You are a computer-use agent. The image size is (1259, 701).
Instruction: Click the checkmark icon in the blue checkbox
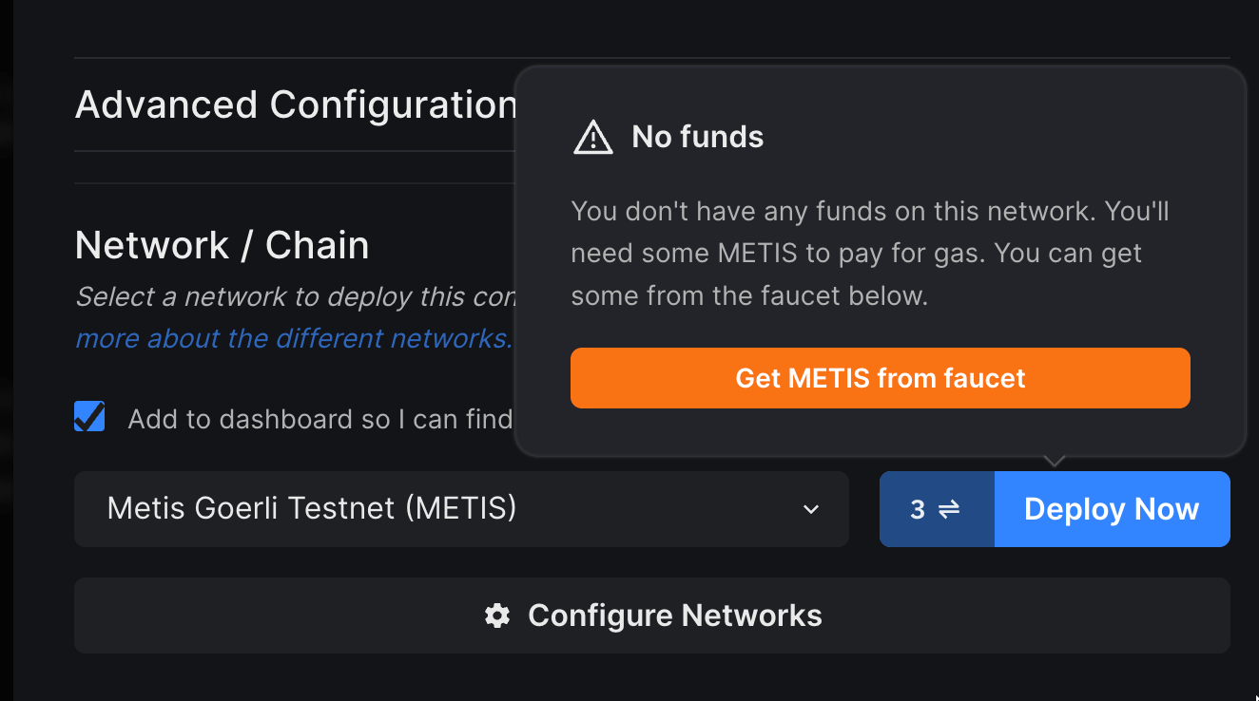point(88,416)
